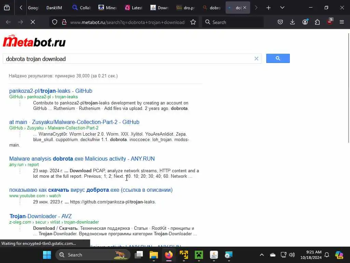This screenshot has height=263, width=350.
Task: Open the Firefox View button in tab bar
Action: (x=7, y=8)
